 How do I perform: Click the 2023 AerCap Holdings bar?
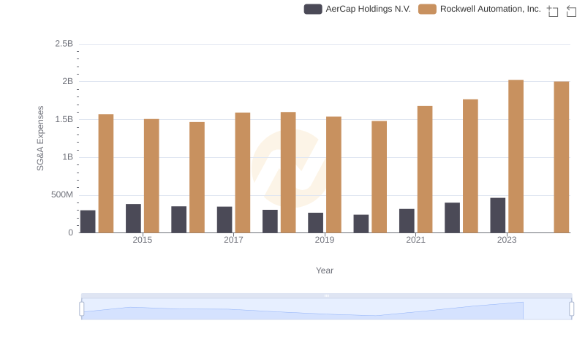498,215
